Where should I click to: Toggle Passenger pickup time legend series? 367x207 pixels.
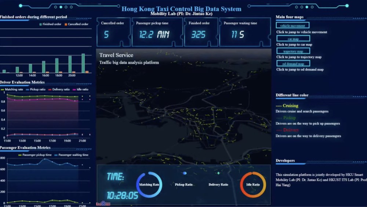35,155
